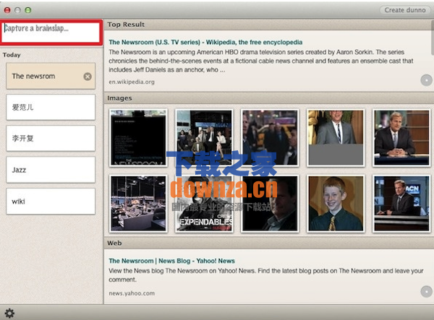The width and height of the screenshot is (434, 320).
Task: Open The Expendables poster thumbnail
Action: pyautogui.click(x=204, y=203)
